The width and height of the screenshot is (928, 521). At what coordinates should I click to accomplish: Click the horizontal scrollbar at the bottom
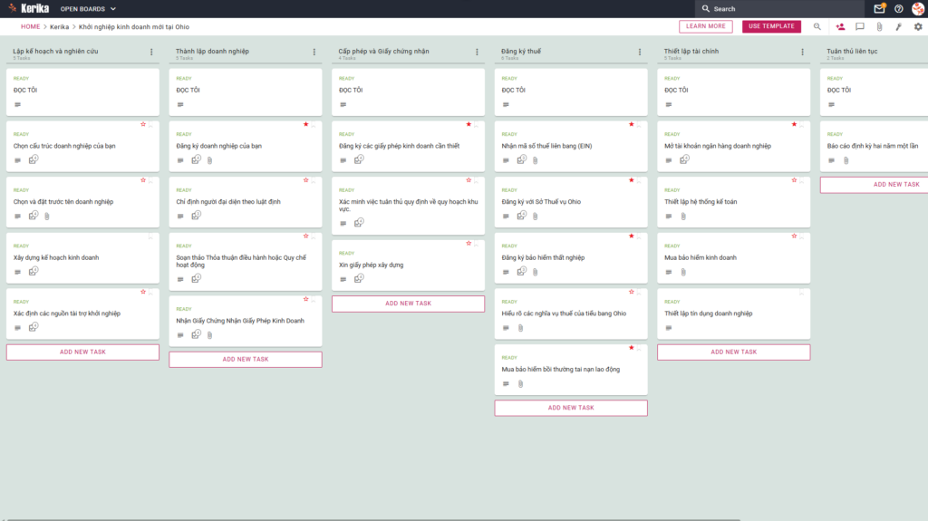[x=372, y=519]
